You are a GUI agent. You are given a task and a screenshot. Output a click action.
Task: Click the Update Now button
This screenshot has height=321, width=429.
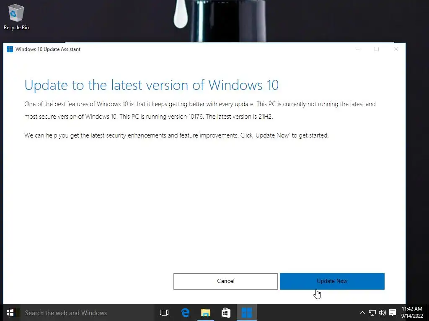(332, 281)
